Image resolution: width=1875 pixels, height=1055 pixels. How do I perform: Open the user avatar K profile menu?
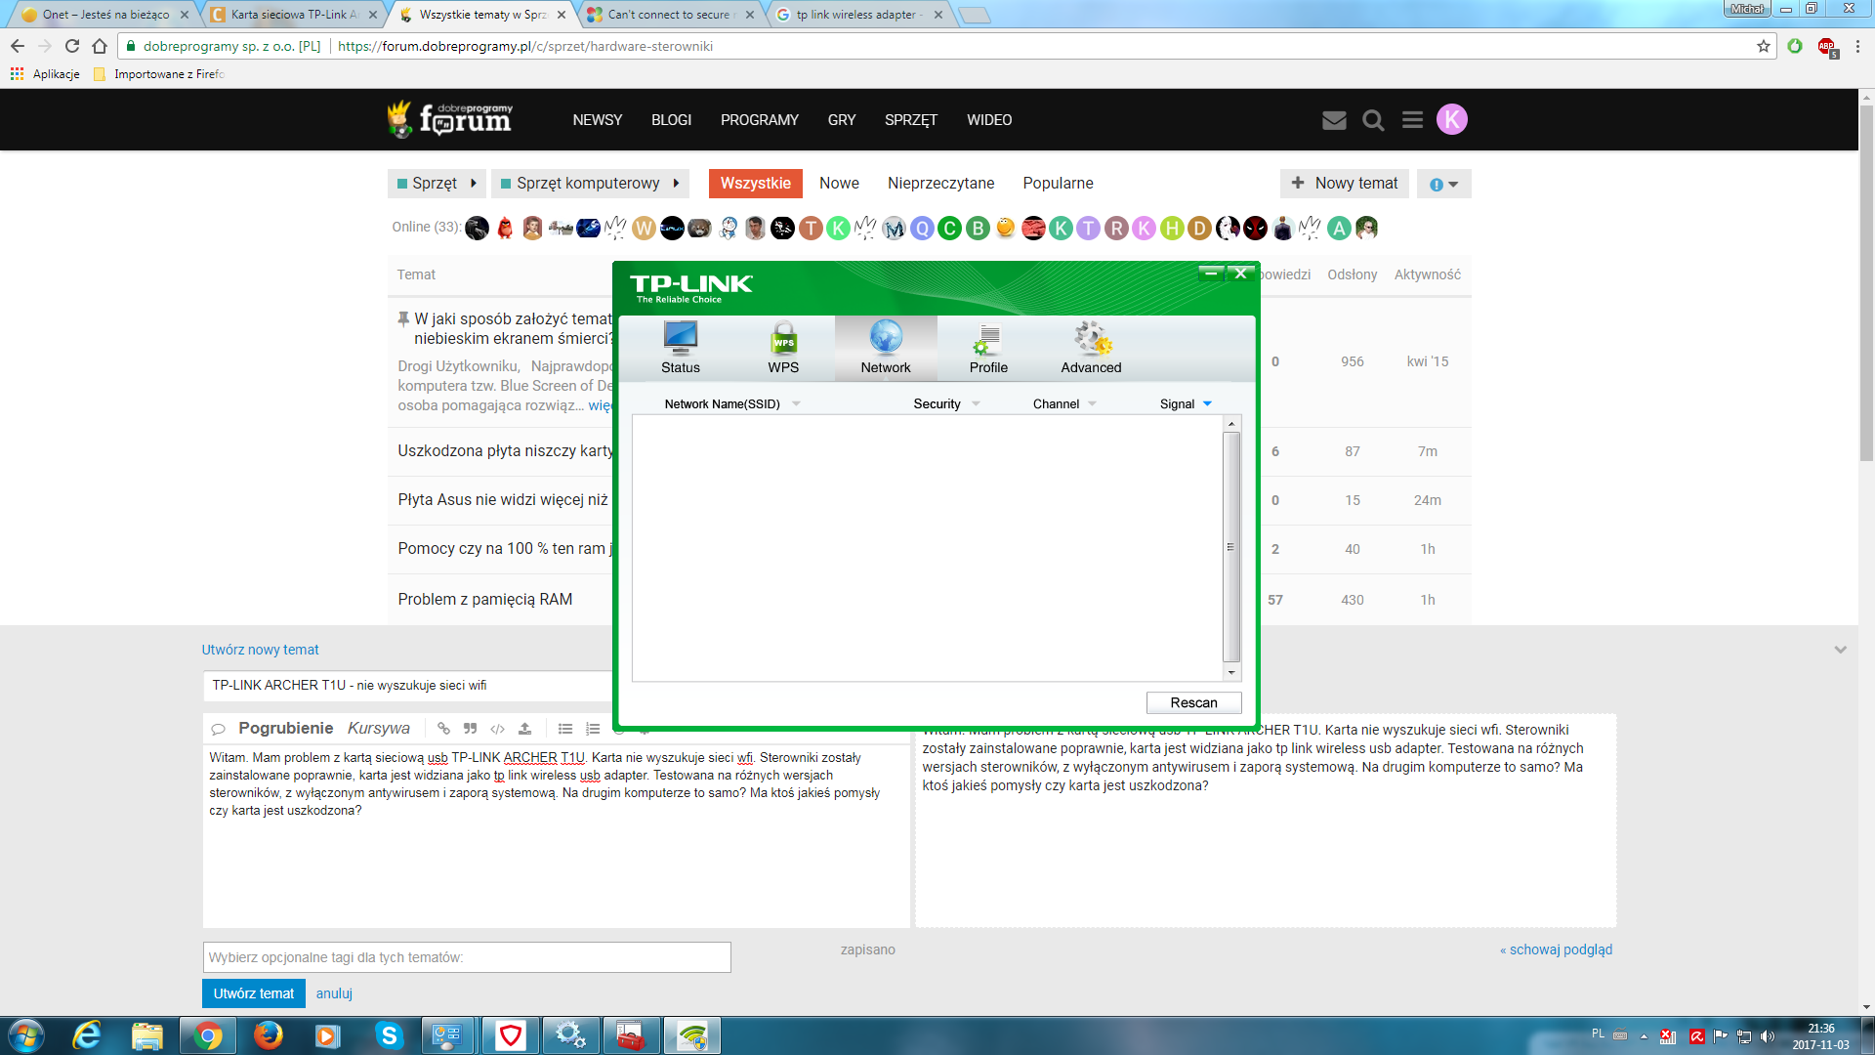point(1452,119)
